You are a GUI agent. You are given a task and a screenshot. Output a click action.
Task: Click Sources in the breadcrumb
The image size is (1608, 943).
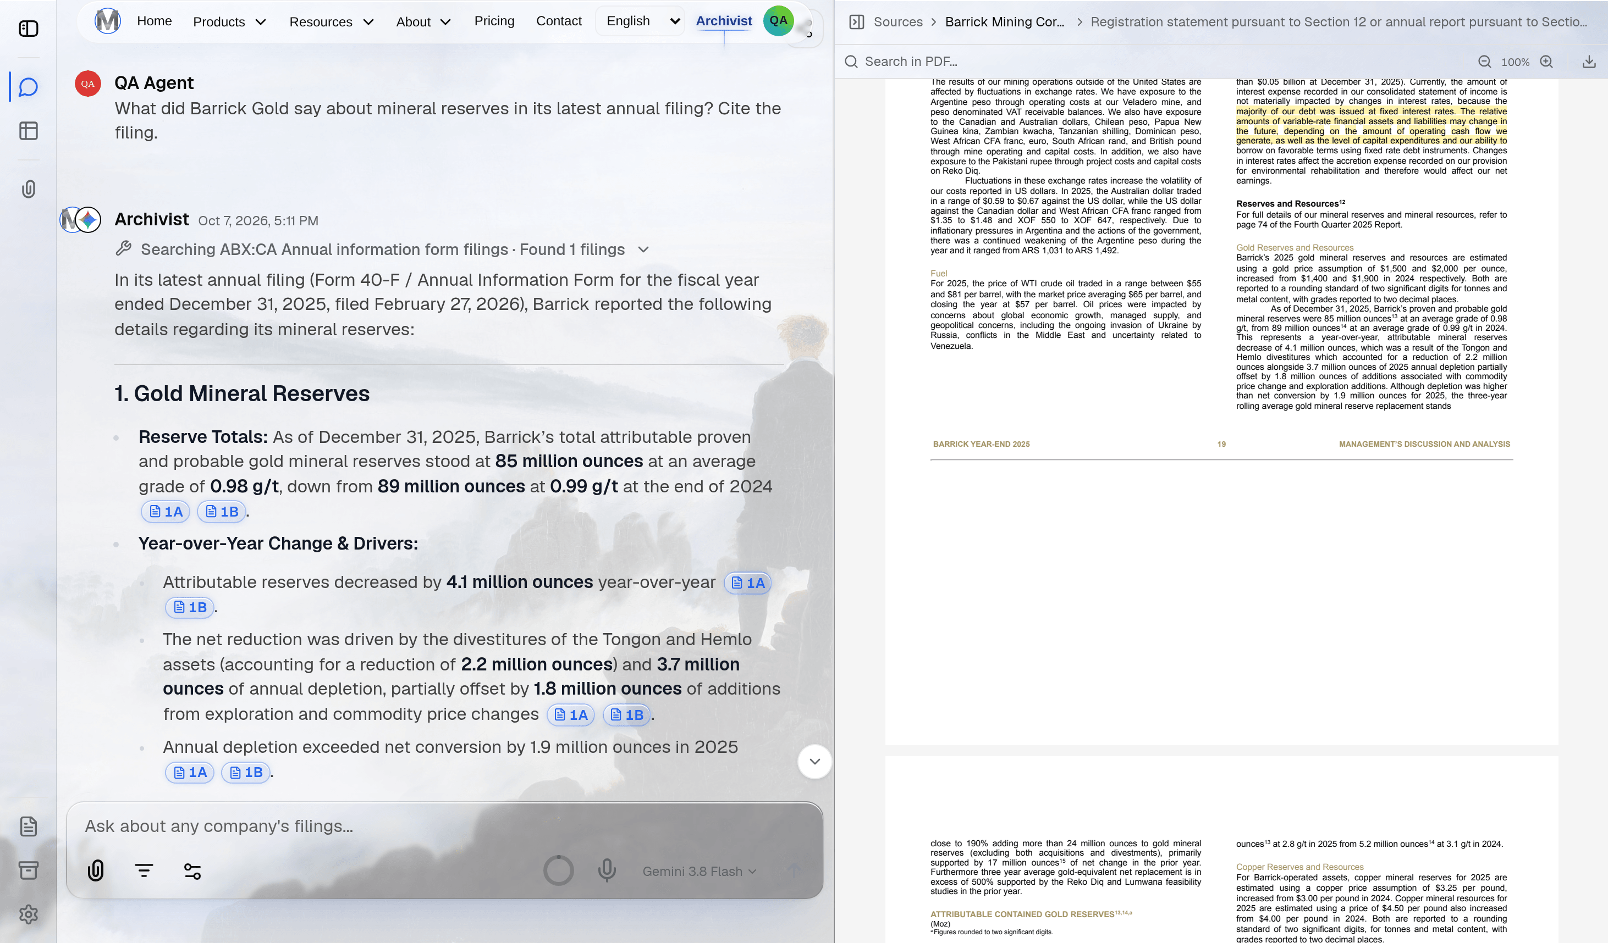(898, 23)
